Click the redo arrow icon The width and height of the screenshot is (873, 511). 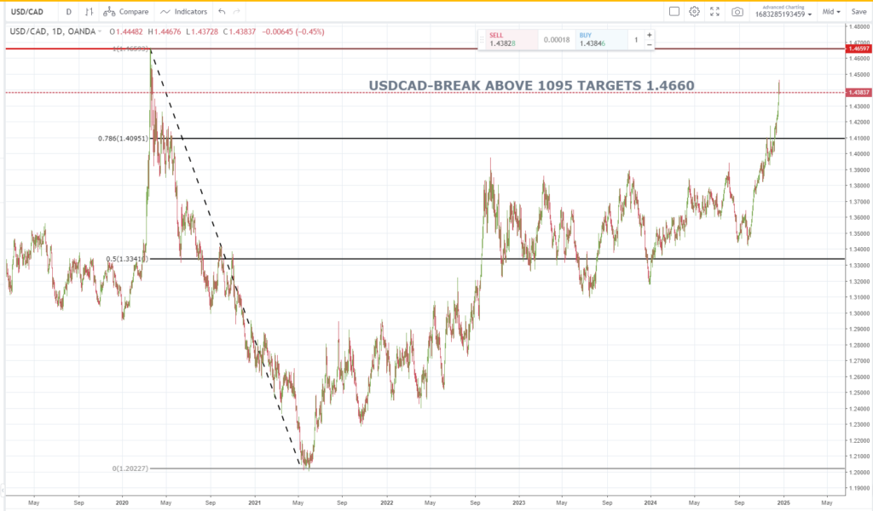(237, 12)
